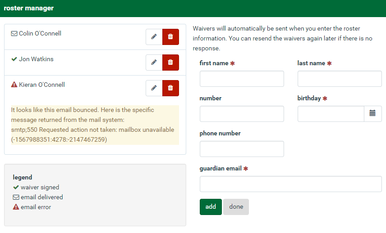Focus the number input field
Viewport: 386px width, 233px height.
click(242, 114)
